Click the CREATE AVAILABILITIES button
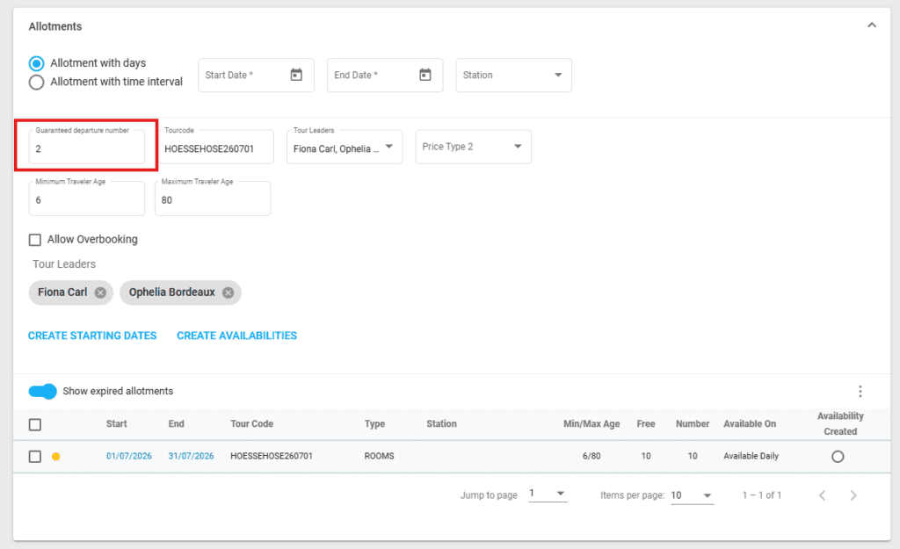 click(236, 336)
